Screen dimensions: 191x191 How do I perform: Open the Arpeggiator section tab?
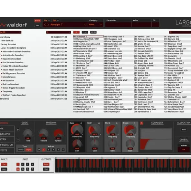[x=7, y=145]
